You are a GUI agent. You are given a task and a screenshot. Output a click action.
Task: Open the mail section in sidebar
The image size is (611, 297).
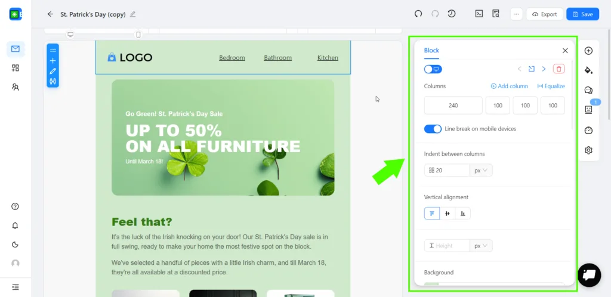16,49
